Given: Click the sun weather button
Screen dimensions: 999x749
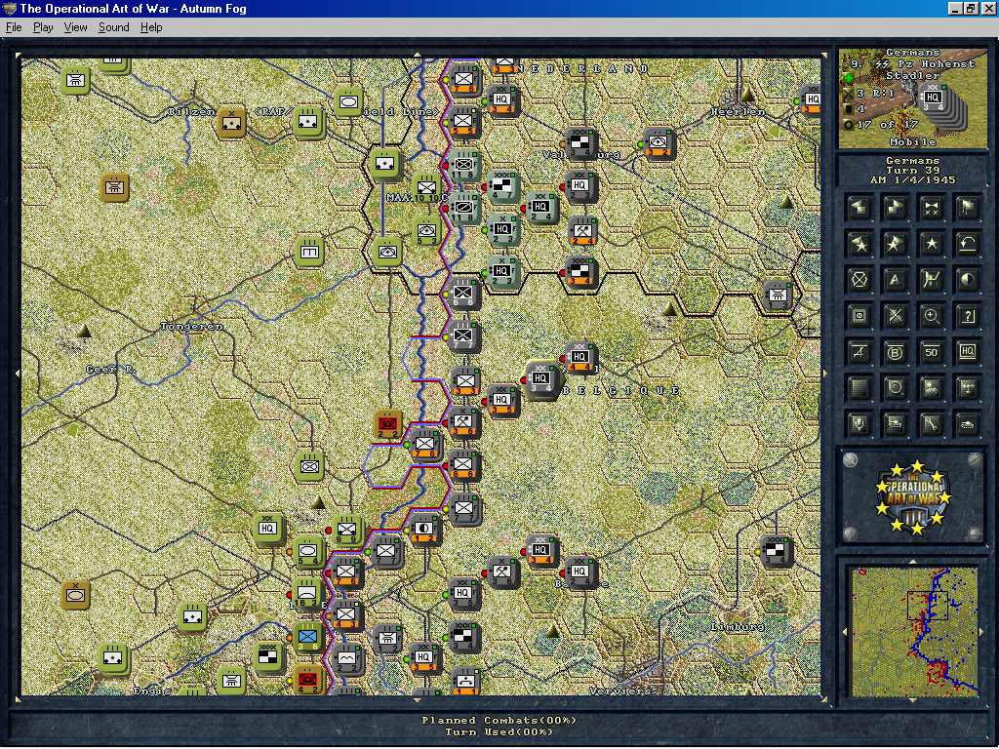Looking at the screenshot, I should click(x=932, y=388).
